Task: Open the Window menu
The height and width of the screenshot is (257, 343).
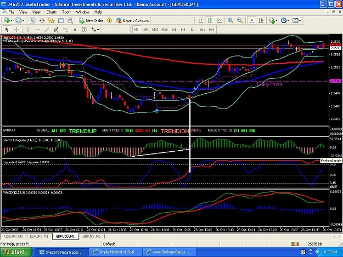Action: point(82,12)
